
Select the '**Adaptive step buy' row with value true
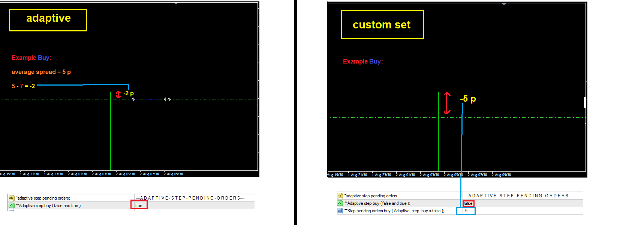point(131,206)
